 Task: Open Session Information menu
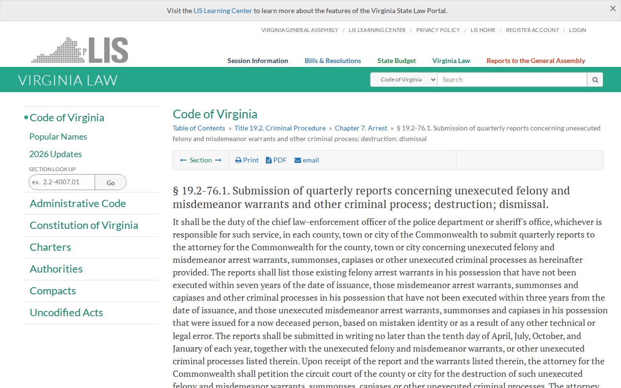point(258,61)
